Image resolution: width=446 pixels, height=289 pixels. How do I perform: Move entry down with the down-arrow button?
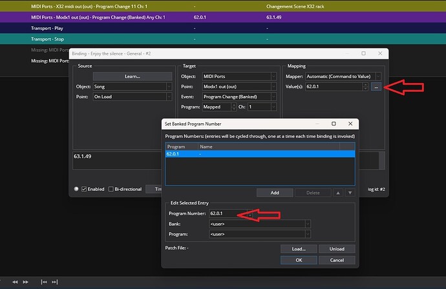tap(350, 192)
